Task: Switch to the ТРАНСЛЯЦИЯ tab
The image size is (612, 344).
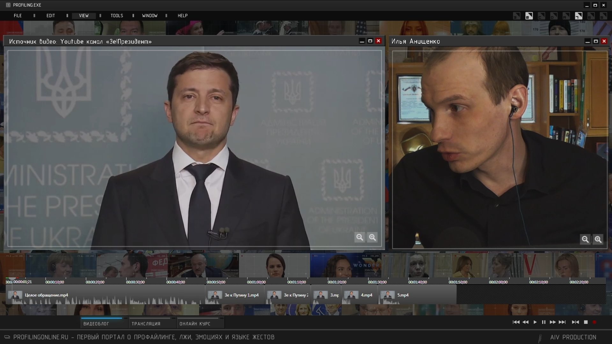Action: 146,324
